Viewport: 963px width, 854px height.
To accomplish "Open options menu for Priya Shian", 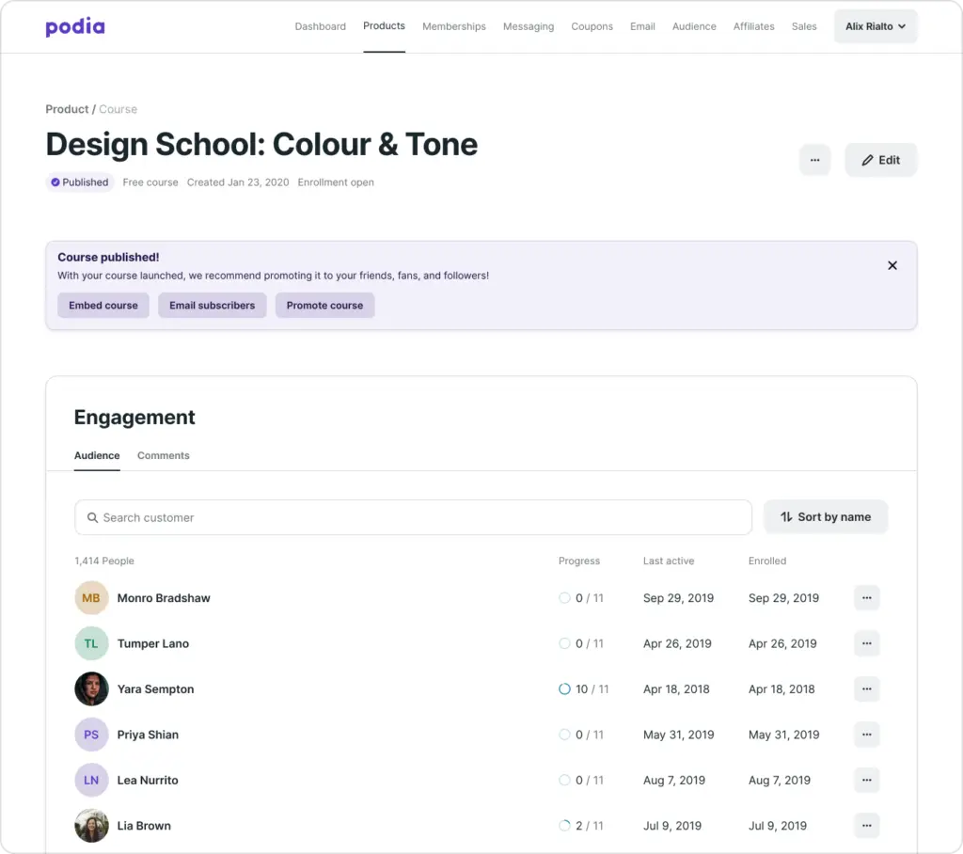I will (866, 735).
